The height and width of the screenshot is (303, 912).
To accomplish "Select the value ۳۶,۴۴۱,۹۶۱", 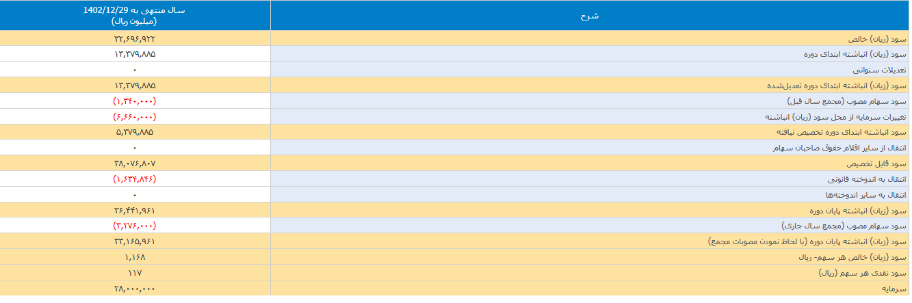I will (x=135, y=210).
